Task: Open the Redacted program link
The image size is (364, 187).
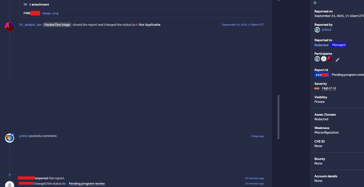Action: pos(321,45)
